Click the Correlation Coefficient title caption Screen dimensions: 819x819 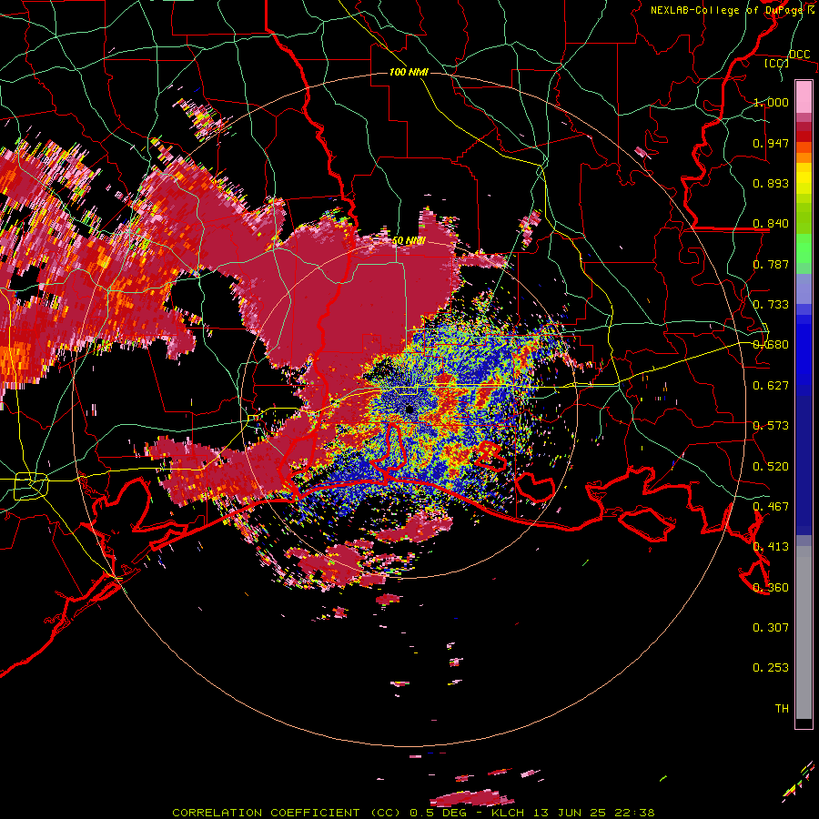413,813
